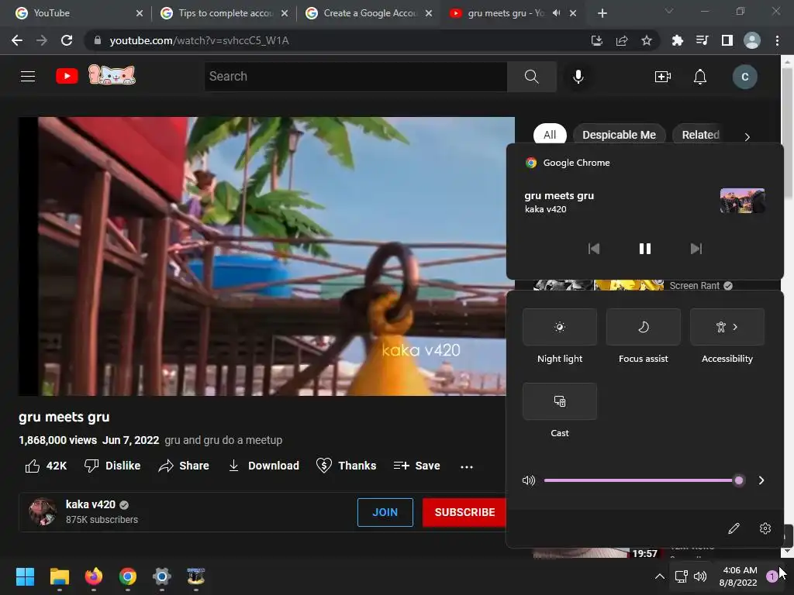Open the Cast quick setting

(x=560, y=401)
